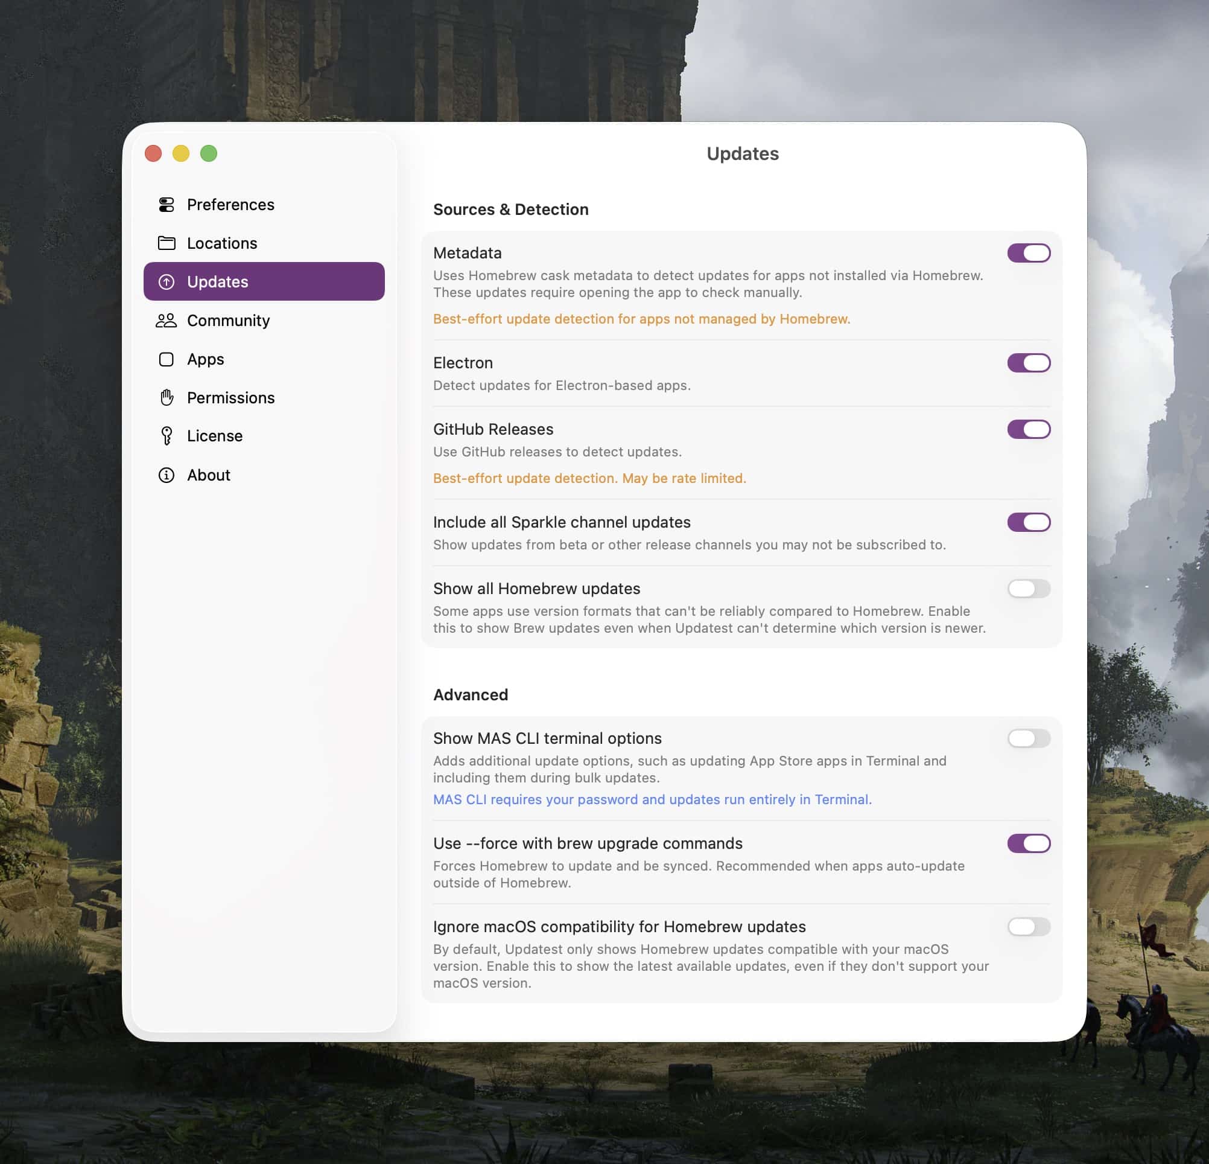
Task: Click the Preferences toggle icon in sidebar
Action: [166, 204]
